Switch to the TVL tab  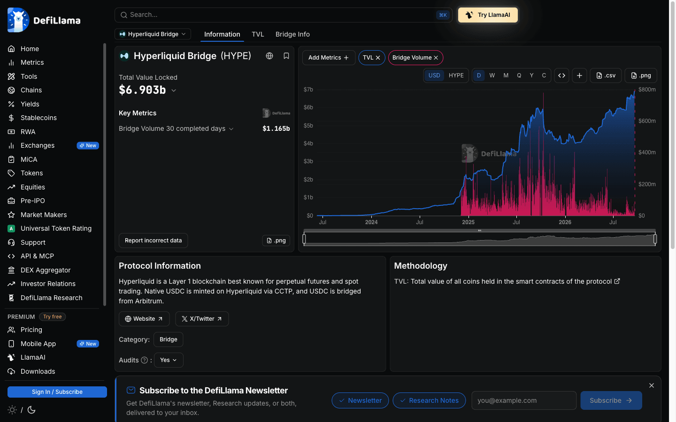(x=258, y=34)
